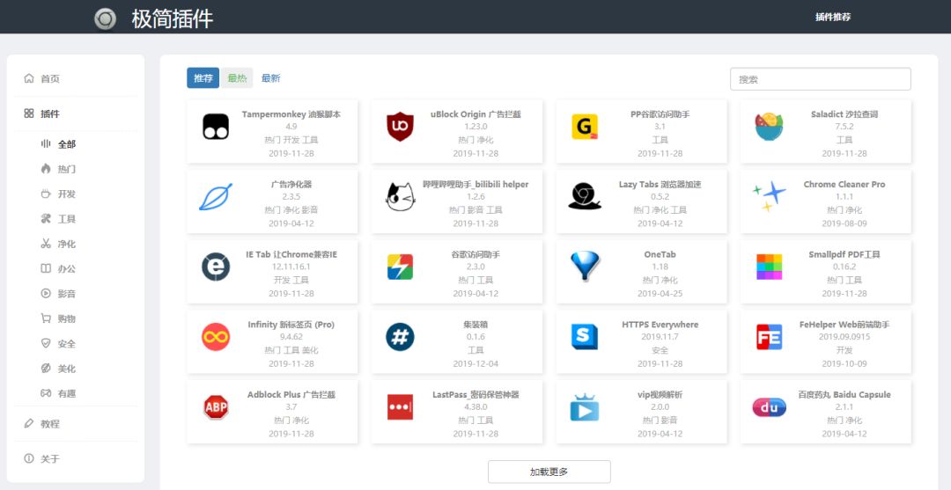Open the LastPass red icon
951x490 pixels.
click(401, 407)
